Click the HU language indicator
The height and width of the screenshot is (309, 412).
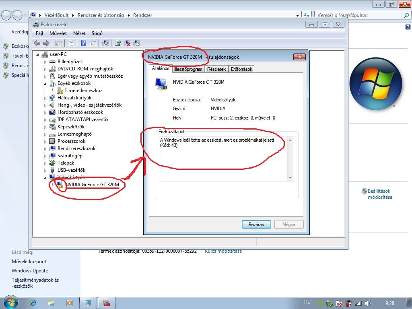click(x=307, y=302)
